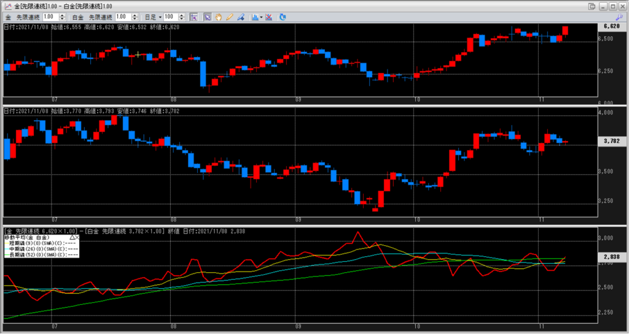Open the chart type dropdown arrow beside the bar chart icon

click(x=261, y=17)
